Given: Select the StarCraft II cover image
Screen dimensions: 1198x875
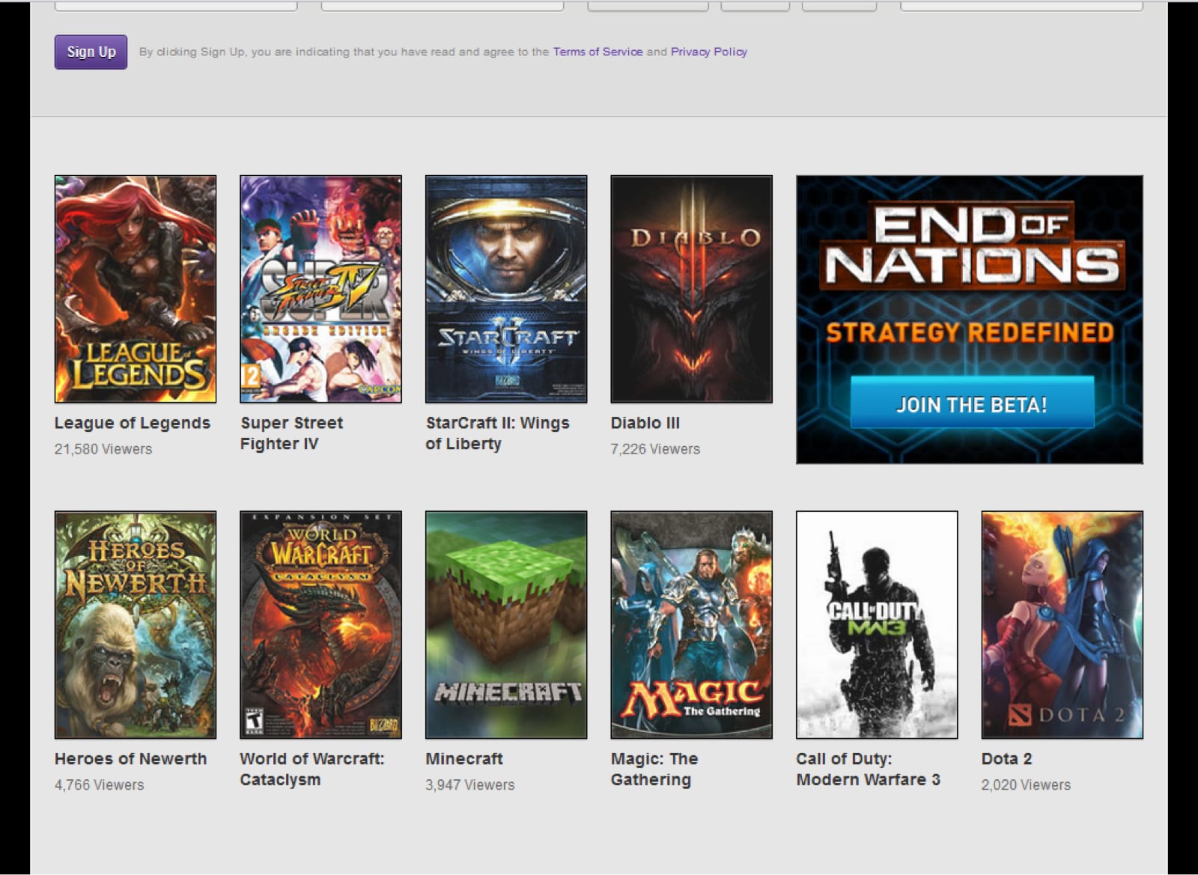Looking at the screenshot, I should click(506, 289).
